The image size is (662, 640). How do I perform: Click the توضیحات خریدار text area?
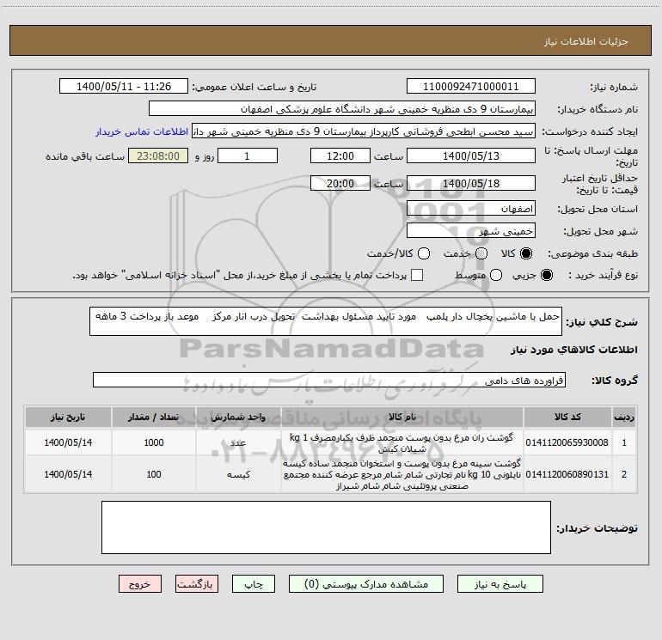click(326, 527)
